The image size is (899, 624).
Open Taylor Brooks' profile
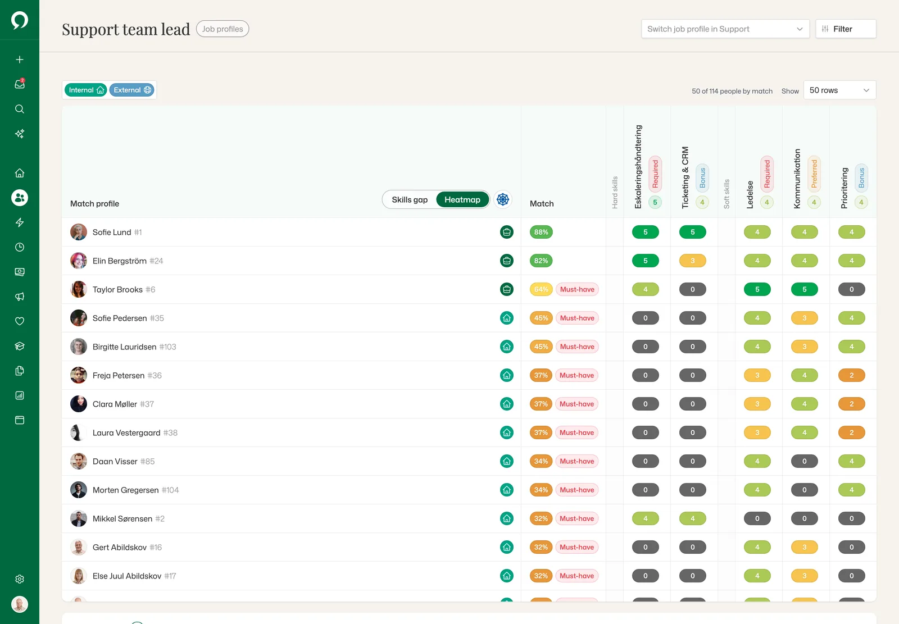[x=117, y=289]
